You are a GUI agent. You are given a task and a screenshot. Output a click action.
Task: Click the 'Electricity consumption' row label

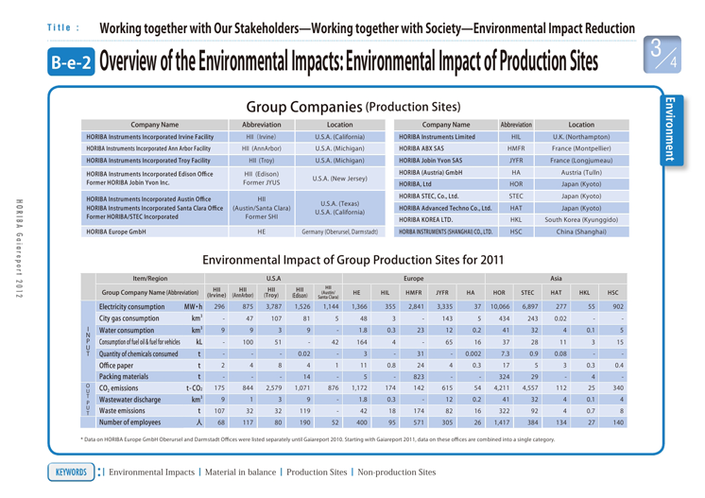point(131,307)
